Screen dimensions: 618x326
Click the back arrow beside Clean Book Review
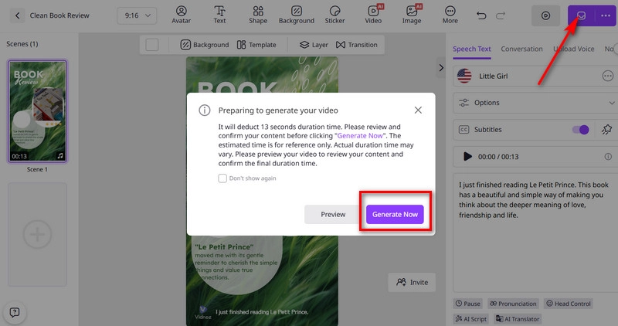click(x=17, y=15)
